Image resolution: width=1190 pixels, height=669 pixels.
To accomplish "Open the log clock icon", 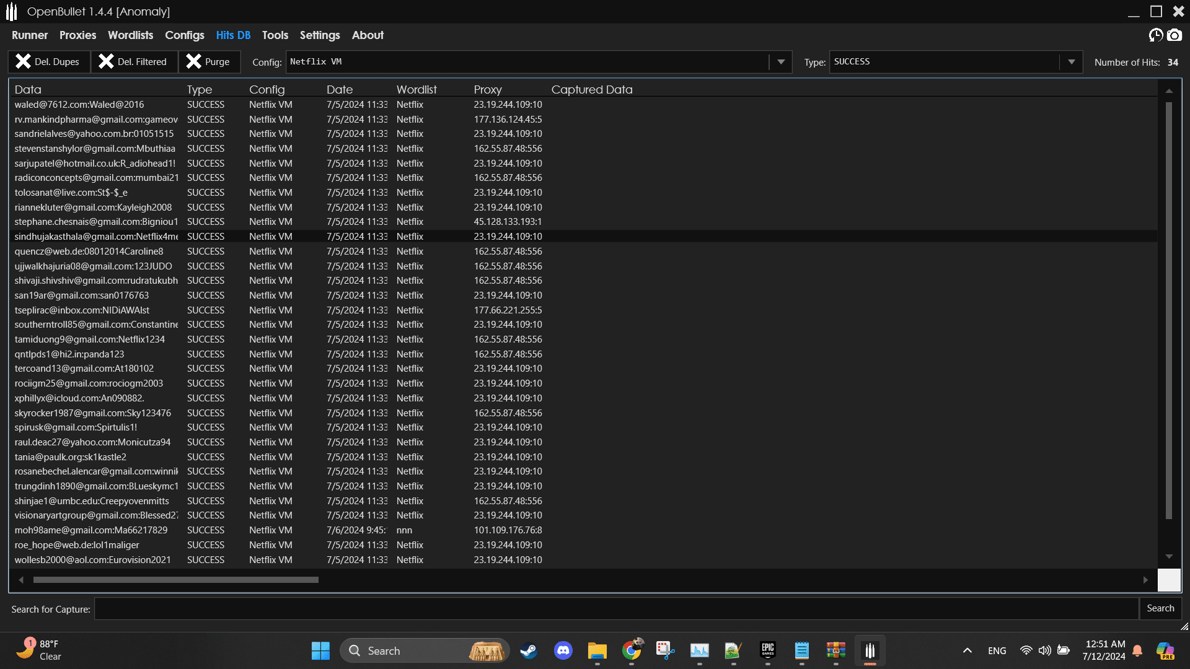I will 1155,35.
